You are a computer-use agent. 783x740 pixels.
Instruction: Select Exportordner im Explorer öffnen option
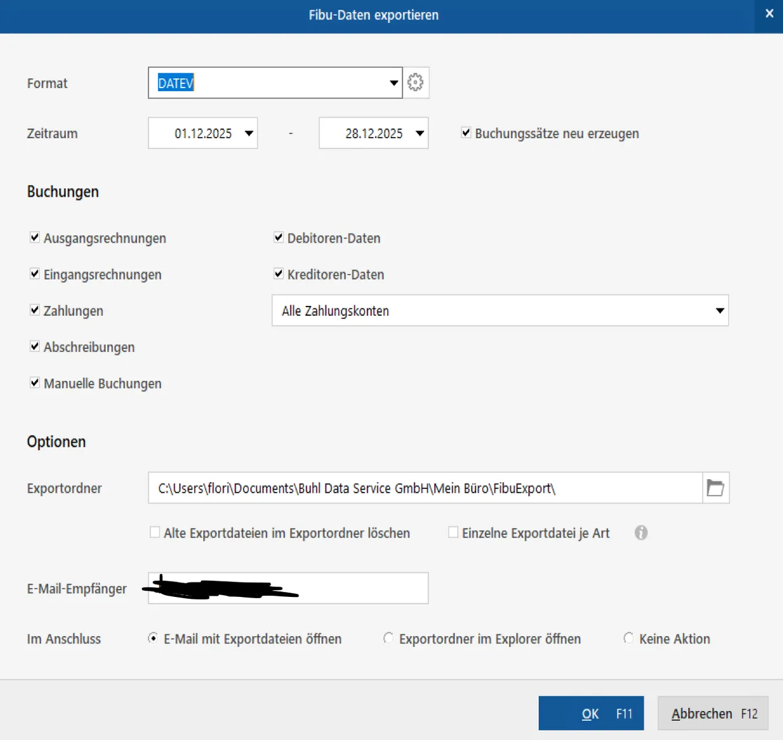pos(388,638)
